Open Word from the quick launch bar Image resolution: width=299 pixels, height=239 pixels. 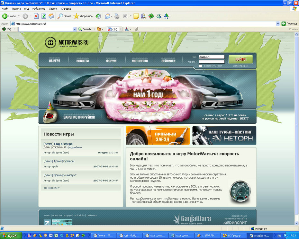(51, 235)
